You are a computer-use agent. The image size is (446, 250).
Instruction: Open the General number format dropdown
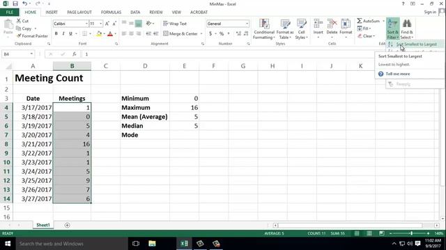[x=247, y=24]
